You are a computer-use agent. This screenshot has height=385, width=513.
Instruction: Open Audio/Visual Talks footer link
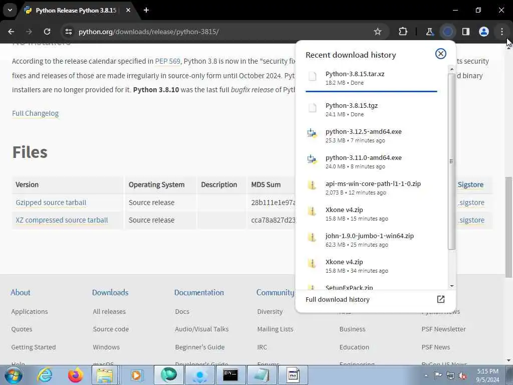tap(201, 329)
